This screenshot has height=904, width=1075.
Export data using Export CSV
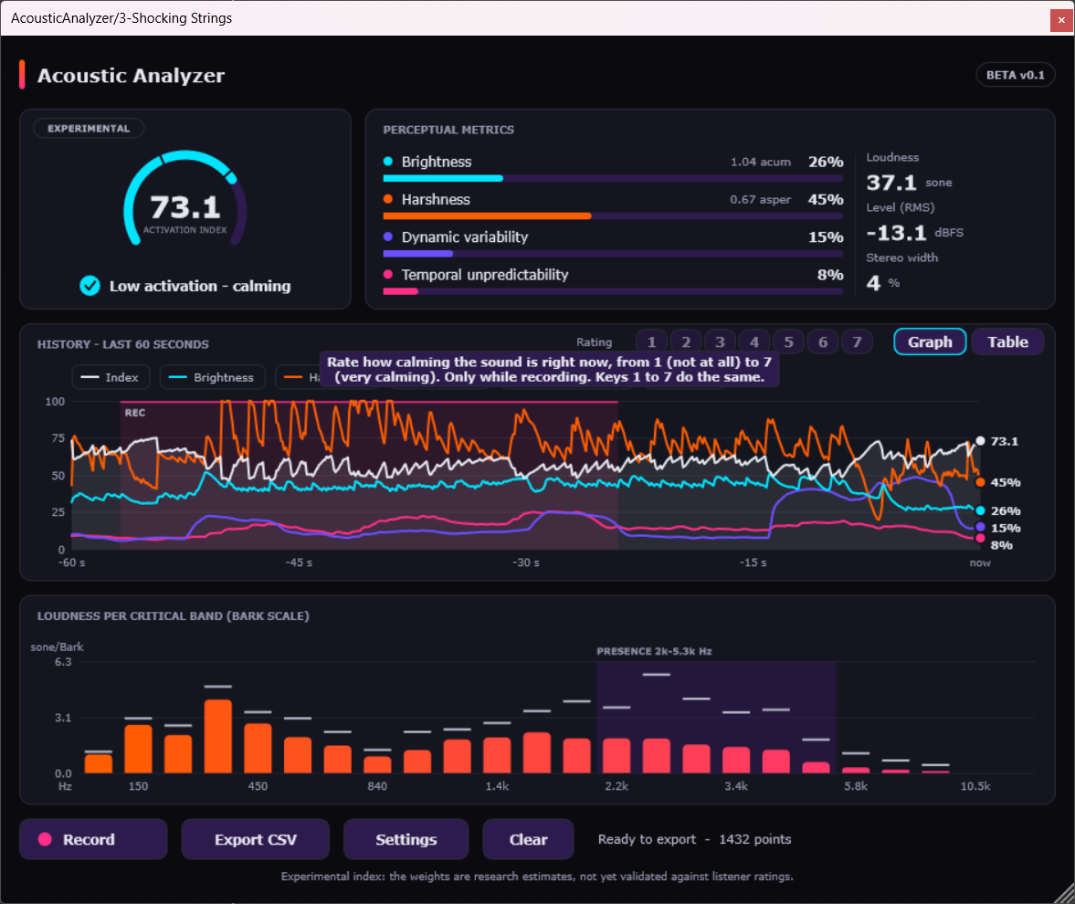coord(255,839)
